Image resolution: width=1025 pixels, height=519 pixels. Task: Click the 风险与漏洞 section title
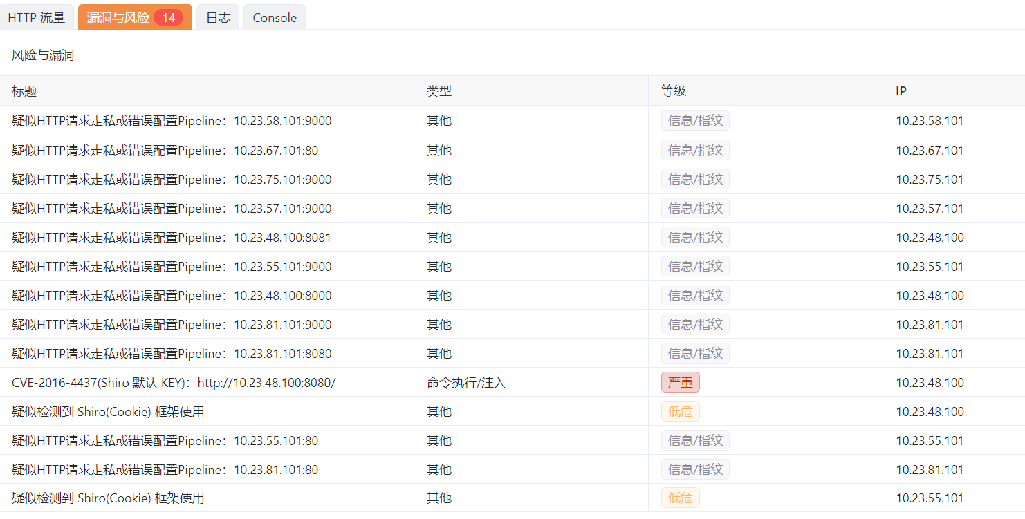[x=43, y=55]
